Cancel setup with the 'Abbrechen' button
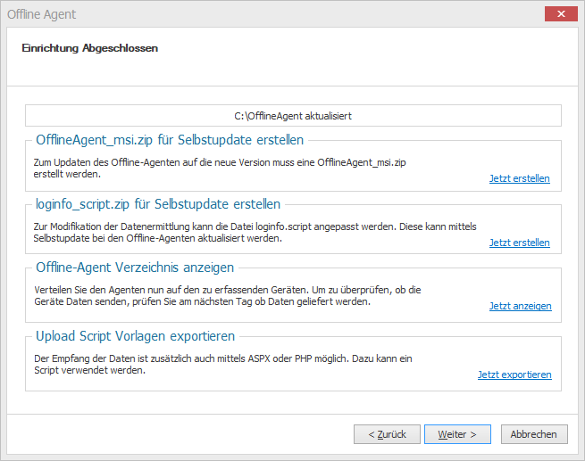 pos(534,434)
